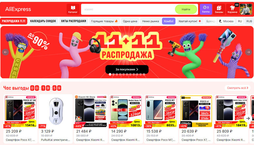Open the Распродажа 11.11 tab
The image size is (254, 145).
(x=14, y=21)
